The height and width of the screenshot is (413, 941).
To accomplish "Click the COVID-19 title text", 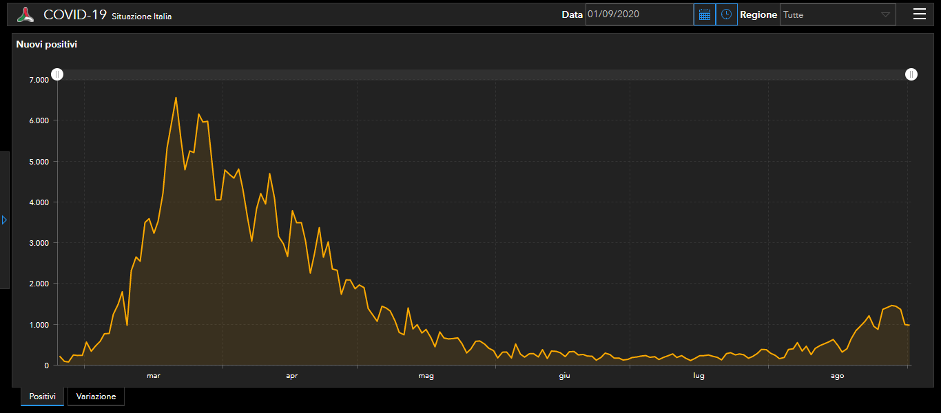I will point(75,14).
